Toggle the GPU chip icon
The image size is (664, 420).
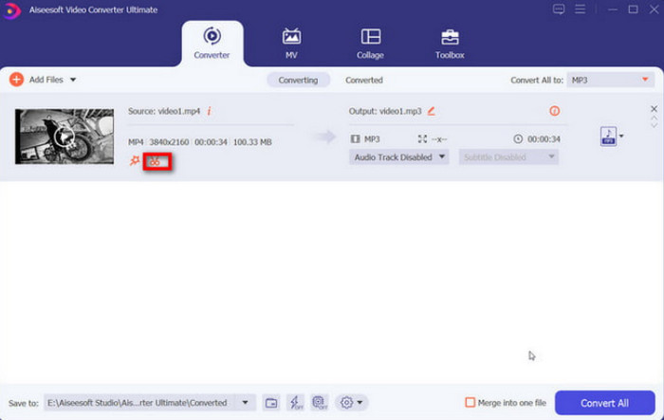point(320,403)
